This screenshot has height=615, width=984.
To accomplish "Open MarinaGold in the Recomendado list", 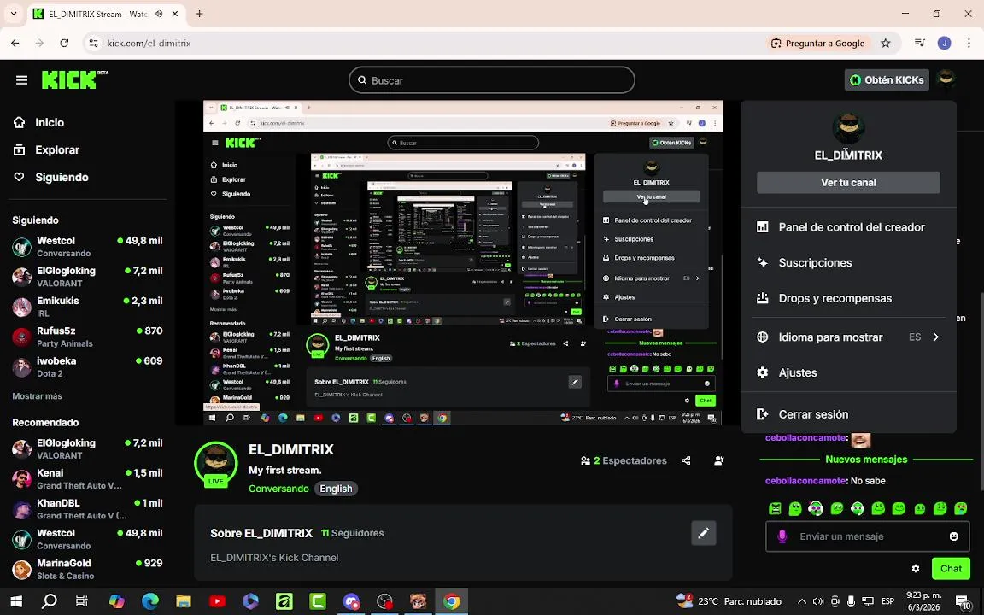I will pos(87,569).
